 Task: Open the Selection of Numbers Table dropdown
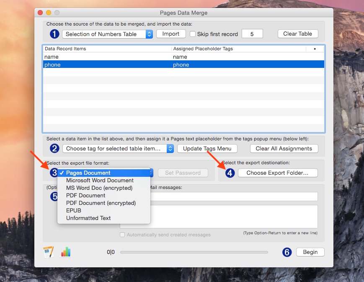[x=108, y=34]
